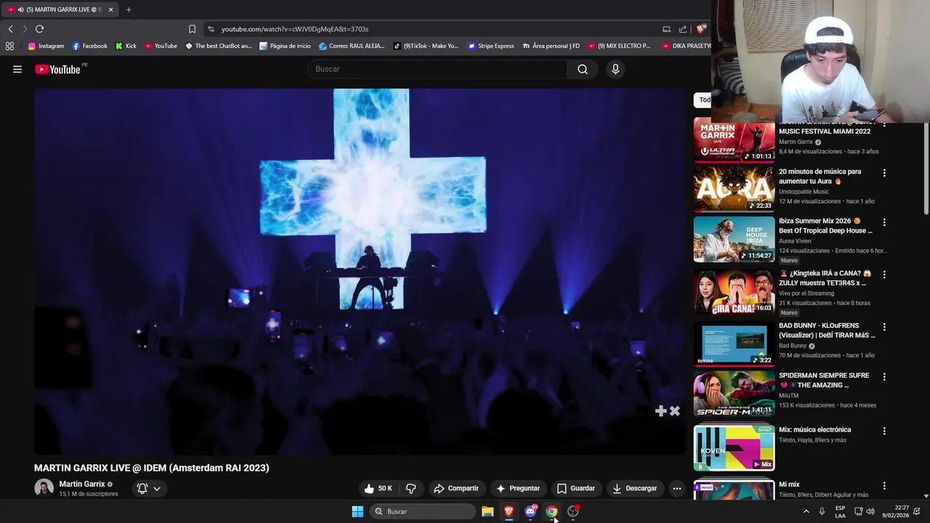Dislike the video with thumbs down

pyautogui.click(x=411, y=488)
